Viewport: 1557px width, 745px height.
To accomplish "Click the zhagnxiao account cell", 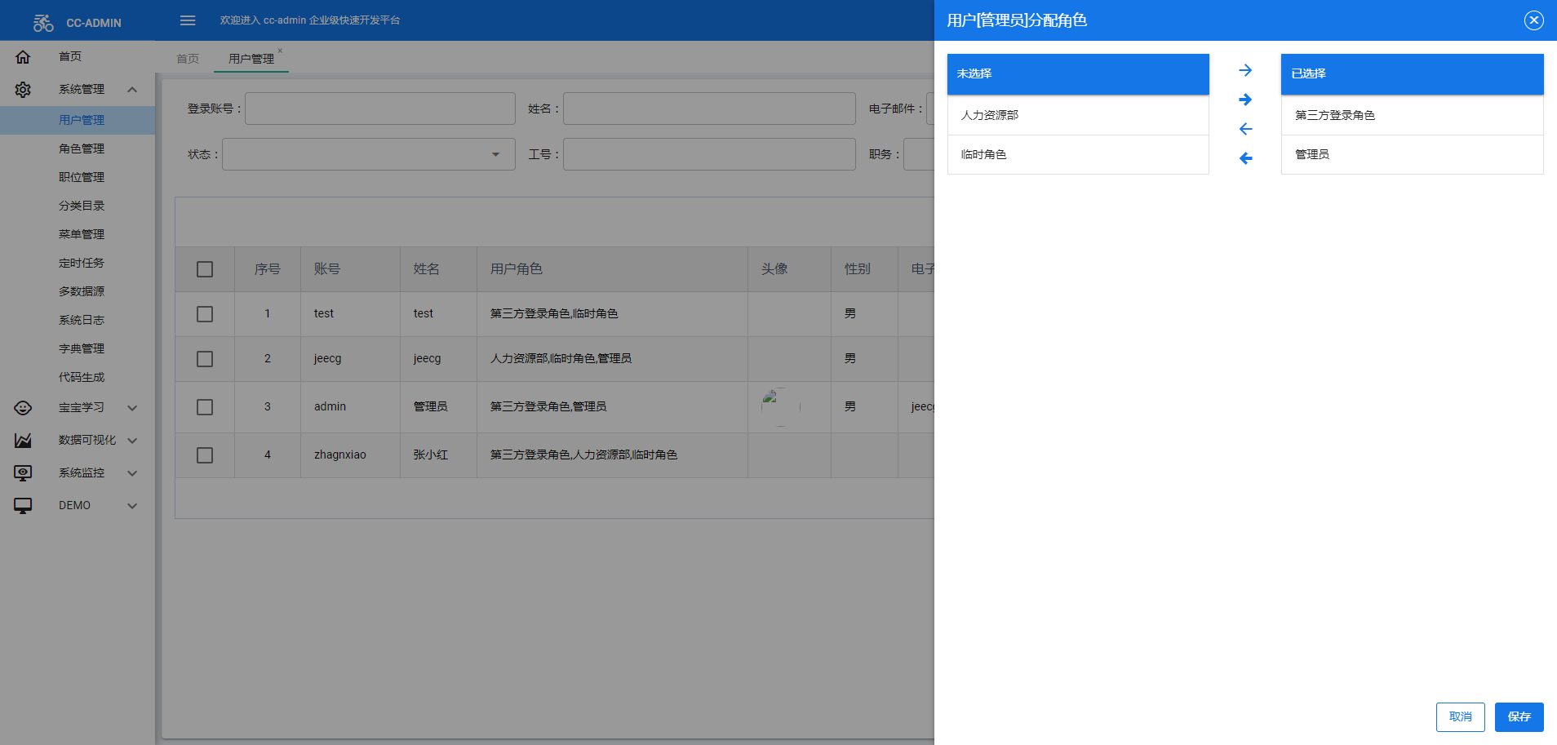I will coord(350,455).
